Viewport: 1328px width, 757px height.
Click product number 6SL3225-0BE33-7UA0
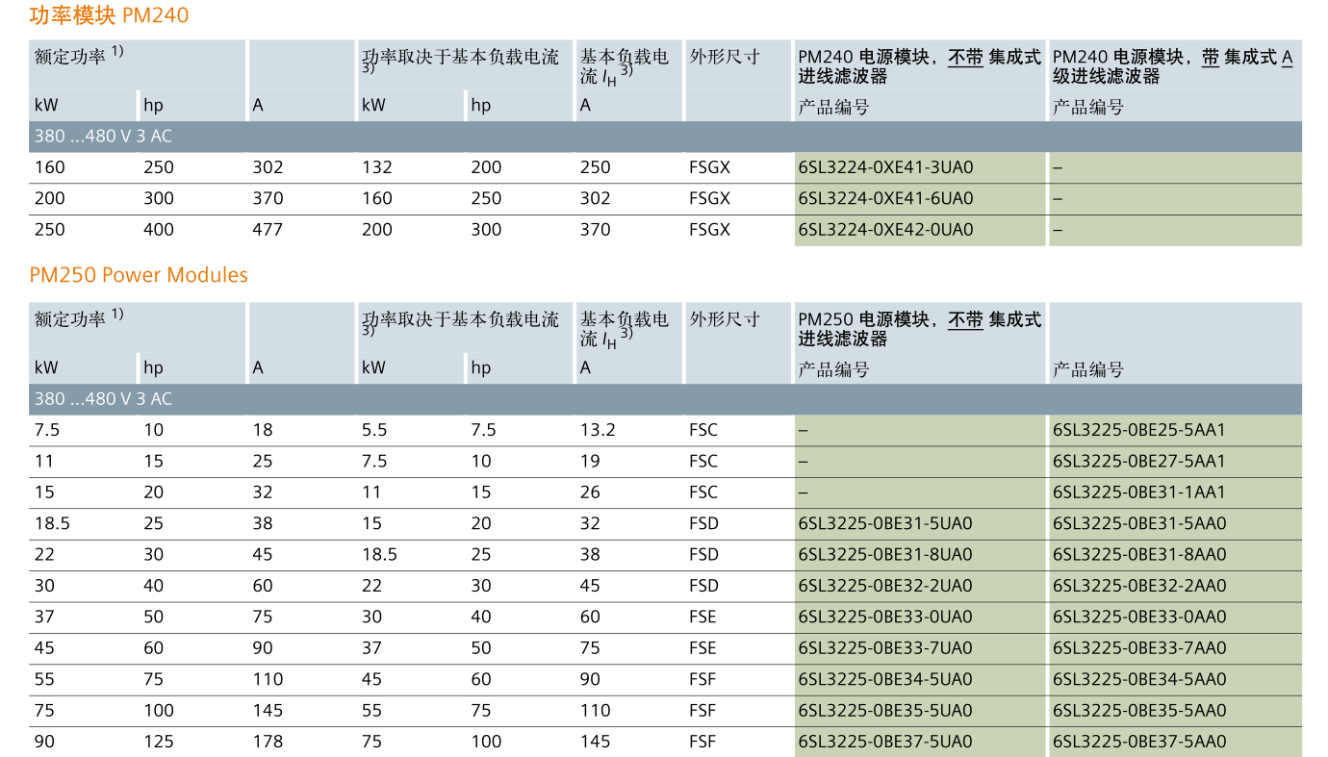[x=885, y=647]
